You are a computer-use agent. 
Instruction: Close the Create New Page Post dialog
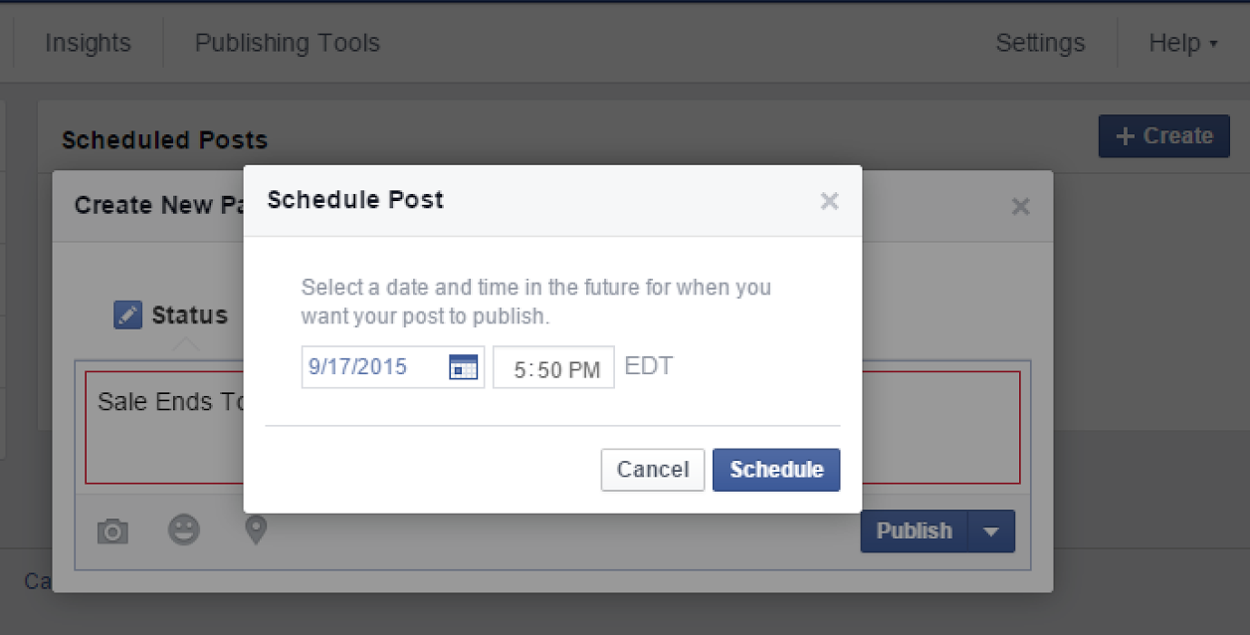click(1020, 207)
